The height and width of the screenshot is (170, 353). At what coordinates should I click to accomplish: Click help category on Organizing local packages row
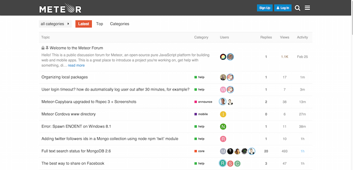[199, 77]
